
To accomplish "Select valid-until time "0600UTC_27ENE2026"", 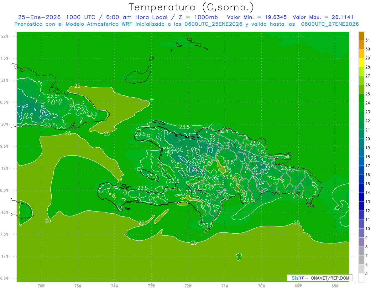I will (x=330, y=24).
